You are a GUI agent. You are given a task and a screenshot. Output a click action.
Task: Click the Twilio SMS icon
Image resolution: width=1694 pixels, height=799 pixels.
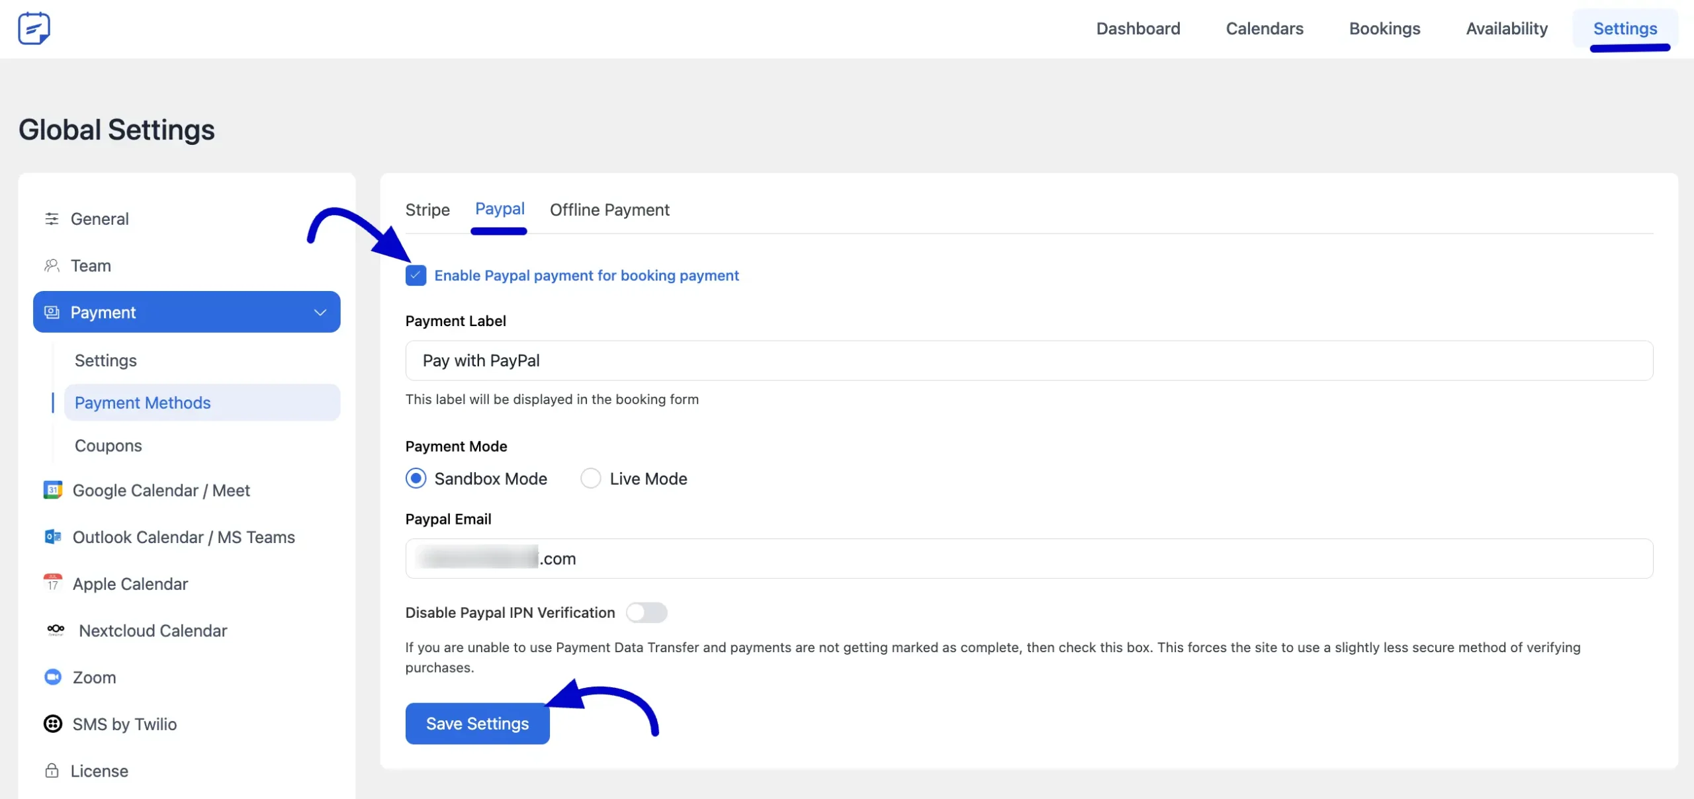click(53, 724)
